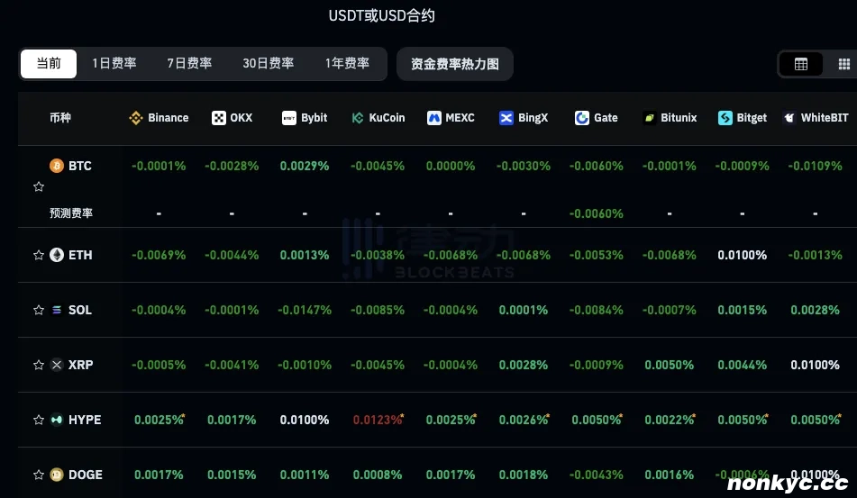Switch to grid layout view
This screenshot has width=857, height=498.
point(843,64)
